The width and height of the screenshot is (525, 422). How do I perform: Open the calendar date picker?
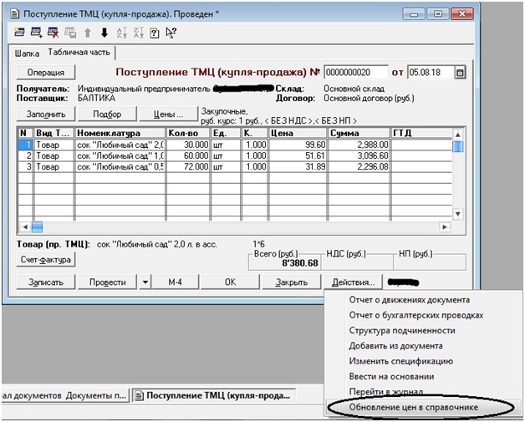(x=459, y=73)
